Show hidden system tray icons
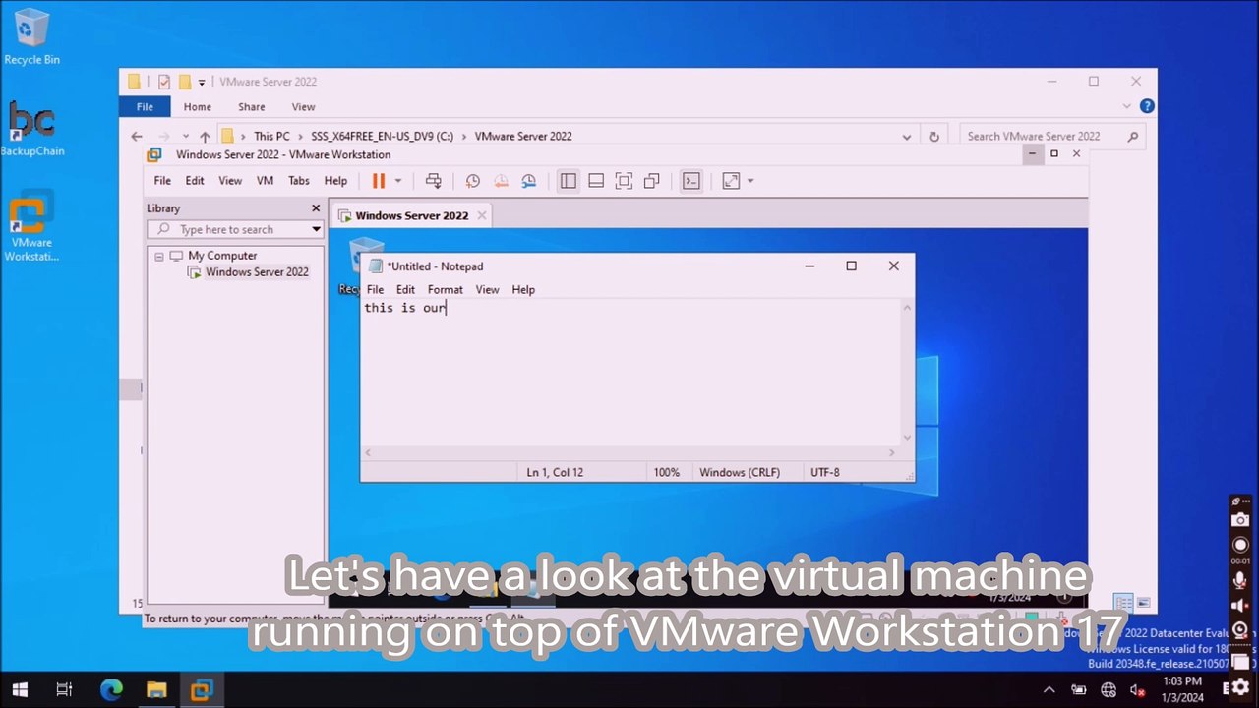This screenshot has height=708, width=1259. click(x=1049, y=690)
